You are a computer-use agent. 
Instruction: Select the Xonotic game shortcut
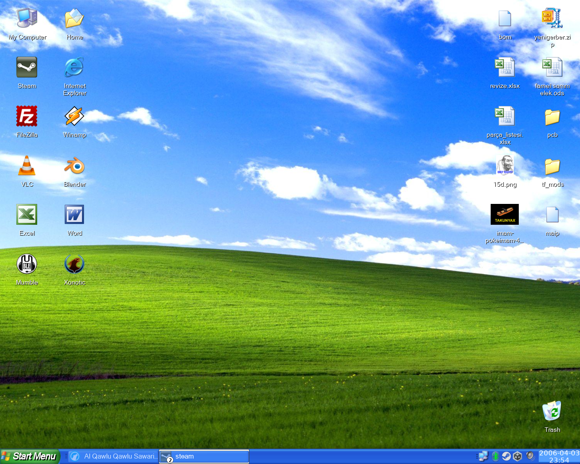pos(74,264)
